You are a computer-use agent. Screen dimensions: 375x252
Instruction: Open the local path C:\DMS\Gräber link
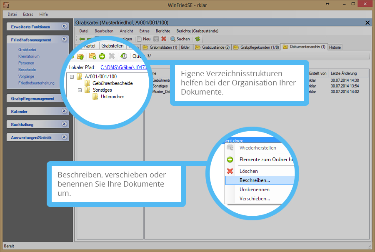coord(123,67)
